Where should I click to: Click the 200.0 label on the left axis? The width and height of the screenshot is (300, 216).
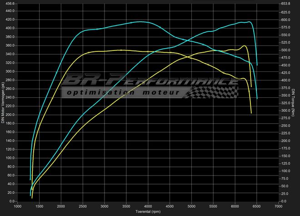click(x=10, y=115)
